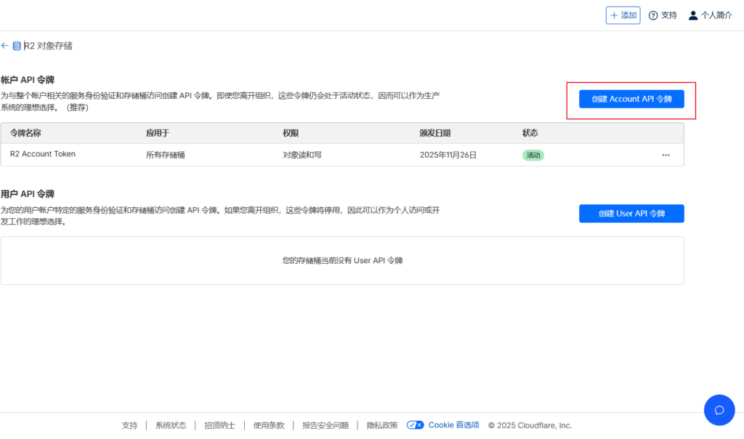Open the 隐私政策 footer link
The width and height of the screenshot is (744, 439).
click(x=381, y=425)
